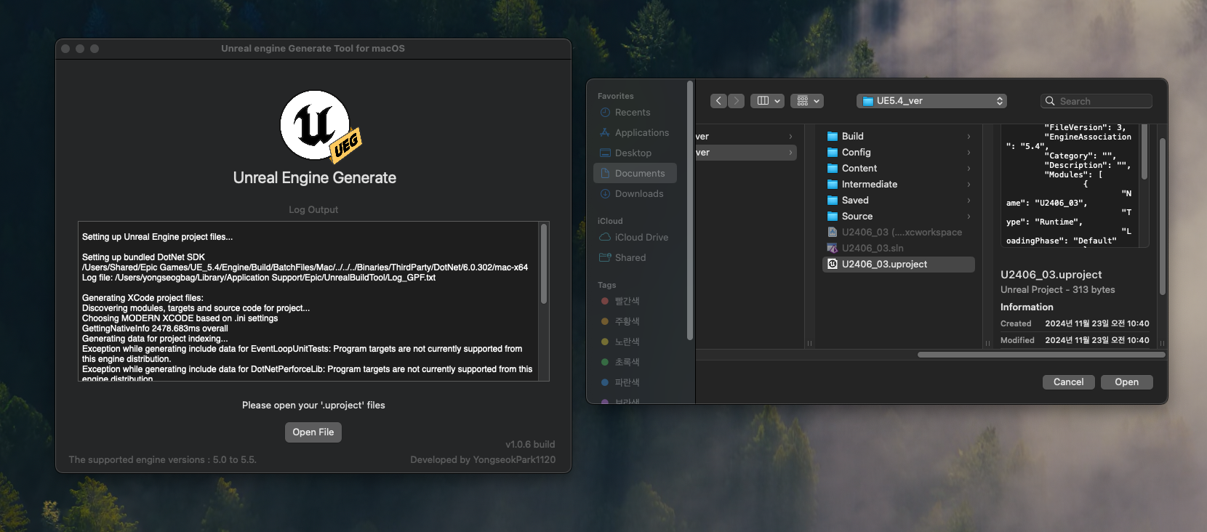1207x532 pixels.
Task: Click the magnifier icon in Search field
Action: [1050, 101]
